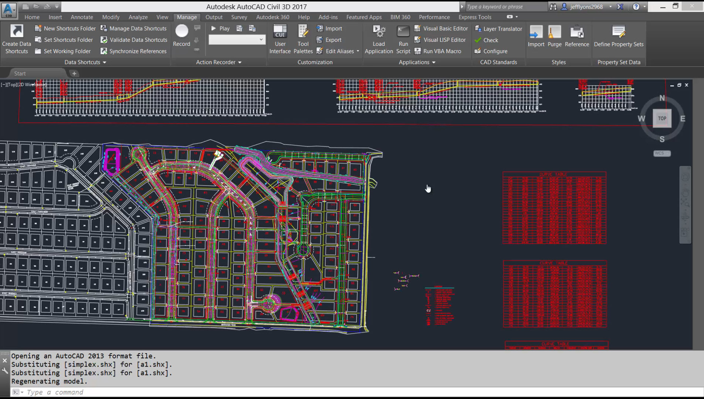Image resolution: width=704 pixels, height=399 pixels.
Task: Open the Quick Access Toolbar customize dropdown
Action: tap(57, 6)
